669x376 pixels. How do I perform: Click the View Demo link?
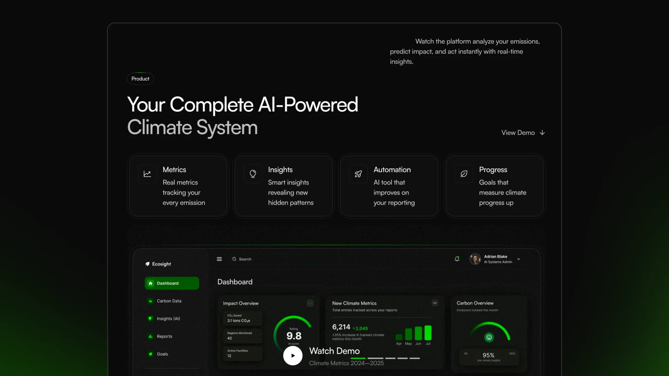(x=523, y=133)
